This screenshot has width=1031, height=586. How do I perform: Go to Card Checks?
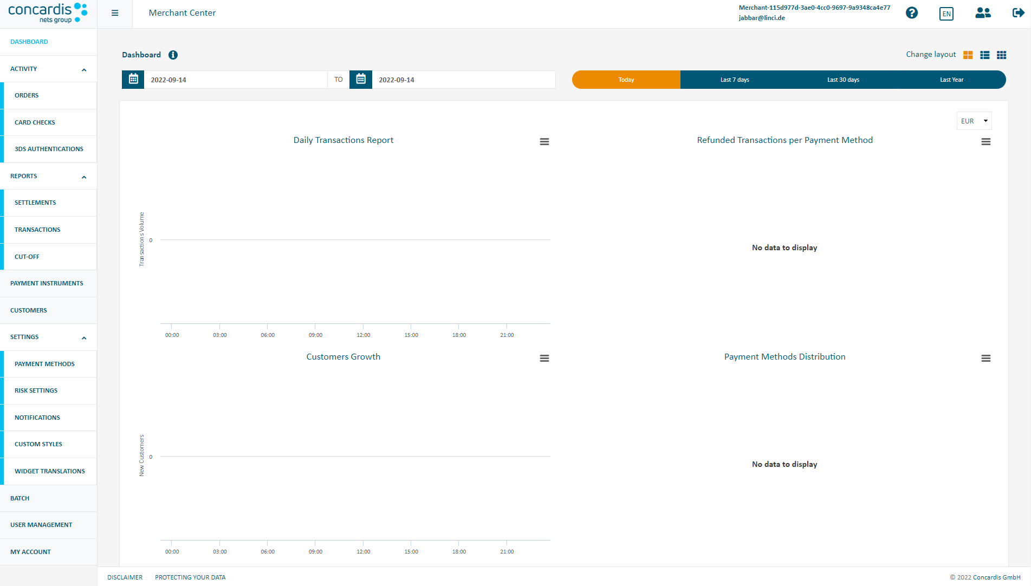pos(49,122)
